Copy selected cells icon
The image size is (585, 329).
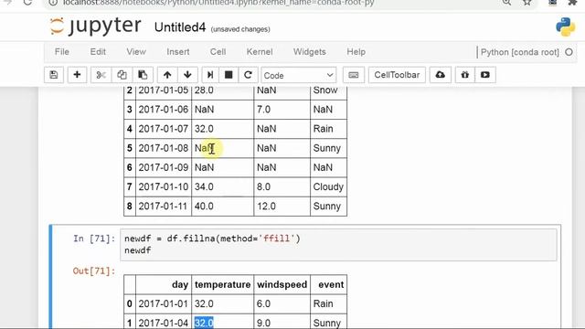(x=122, y=75)
